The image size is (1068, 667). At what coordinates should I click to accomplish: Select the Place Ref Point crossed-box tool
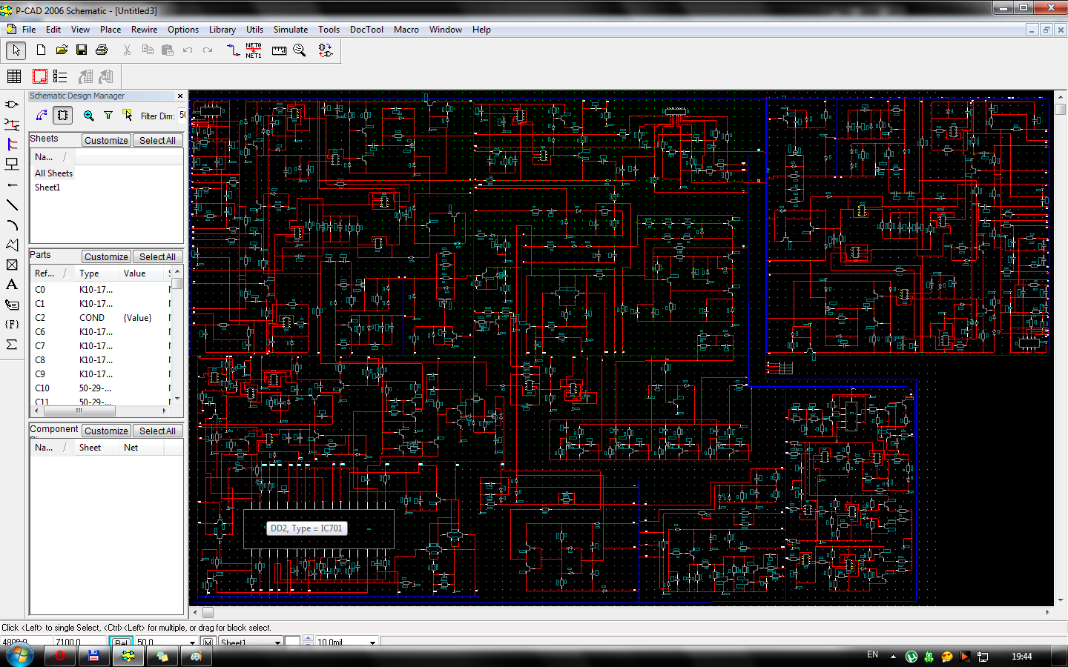(12, 265)
